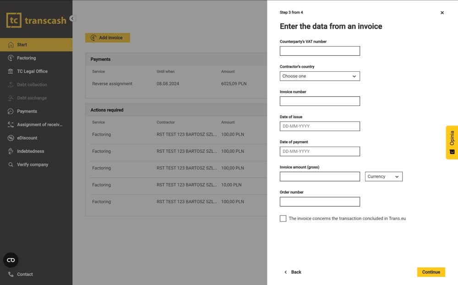The height and width of the screenshot is (285, 458).
Task: Open Debt collection menu item
Action: [36, 84]
